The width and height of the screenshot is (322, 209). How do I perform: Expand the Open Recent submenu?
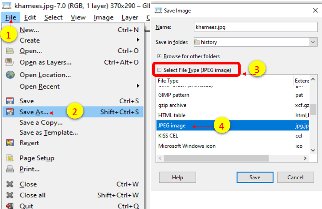[x=73, y=86]
